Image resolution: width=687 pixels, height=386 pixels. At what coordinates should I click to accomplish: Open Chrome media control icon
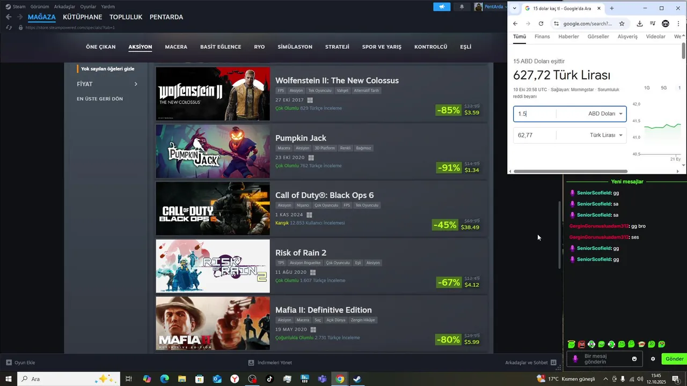click(653, 24)
